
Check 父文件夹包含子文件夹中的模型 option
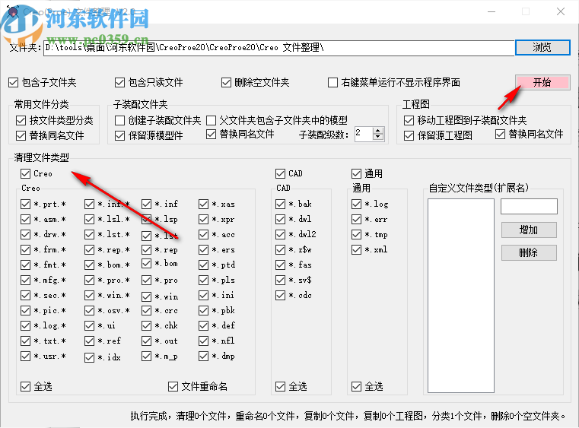pos(211,120)
